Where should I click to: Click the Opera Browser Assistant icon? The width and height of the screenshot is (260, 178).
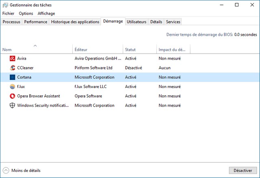click(x=13, y=96)
